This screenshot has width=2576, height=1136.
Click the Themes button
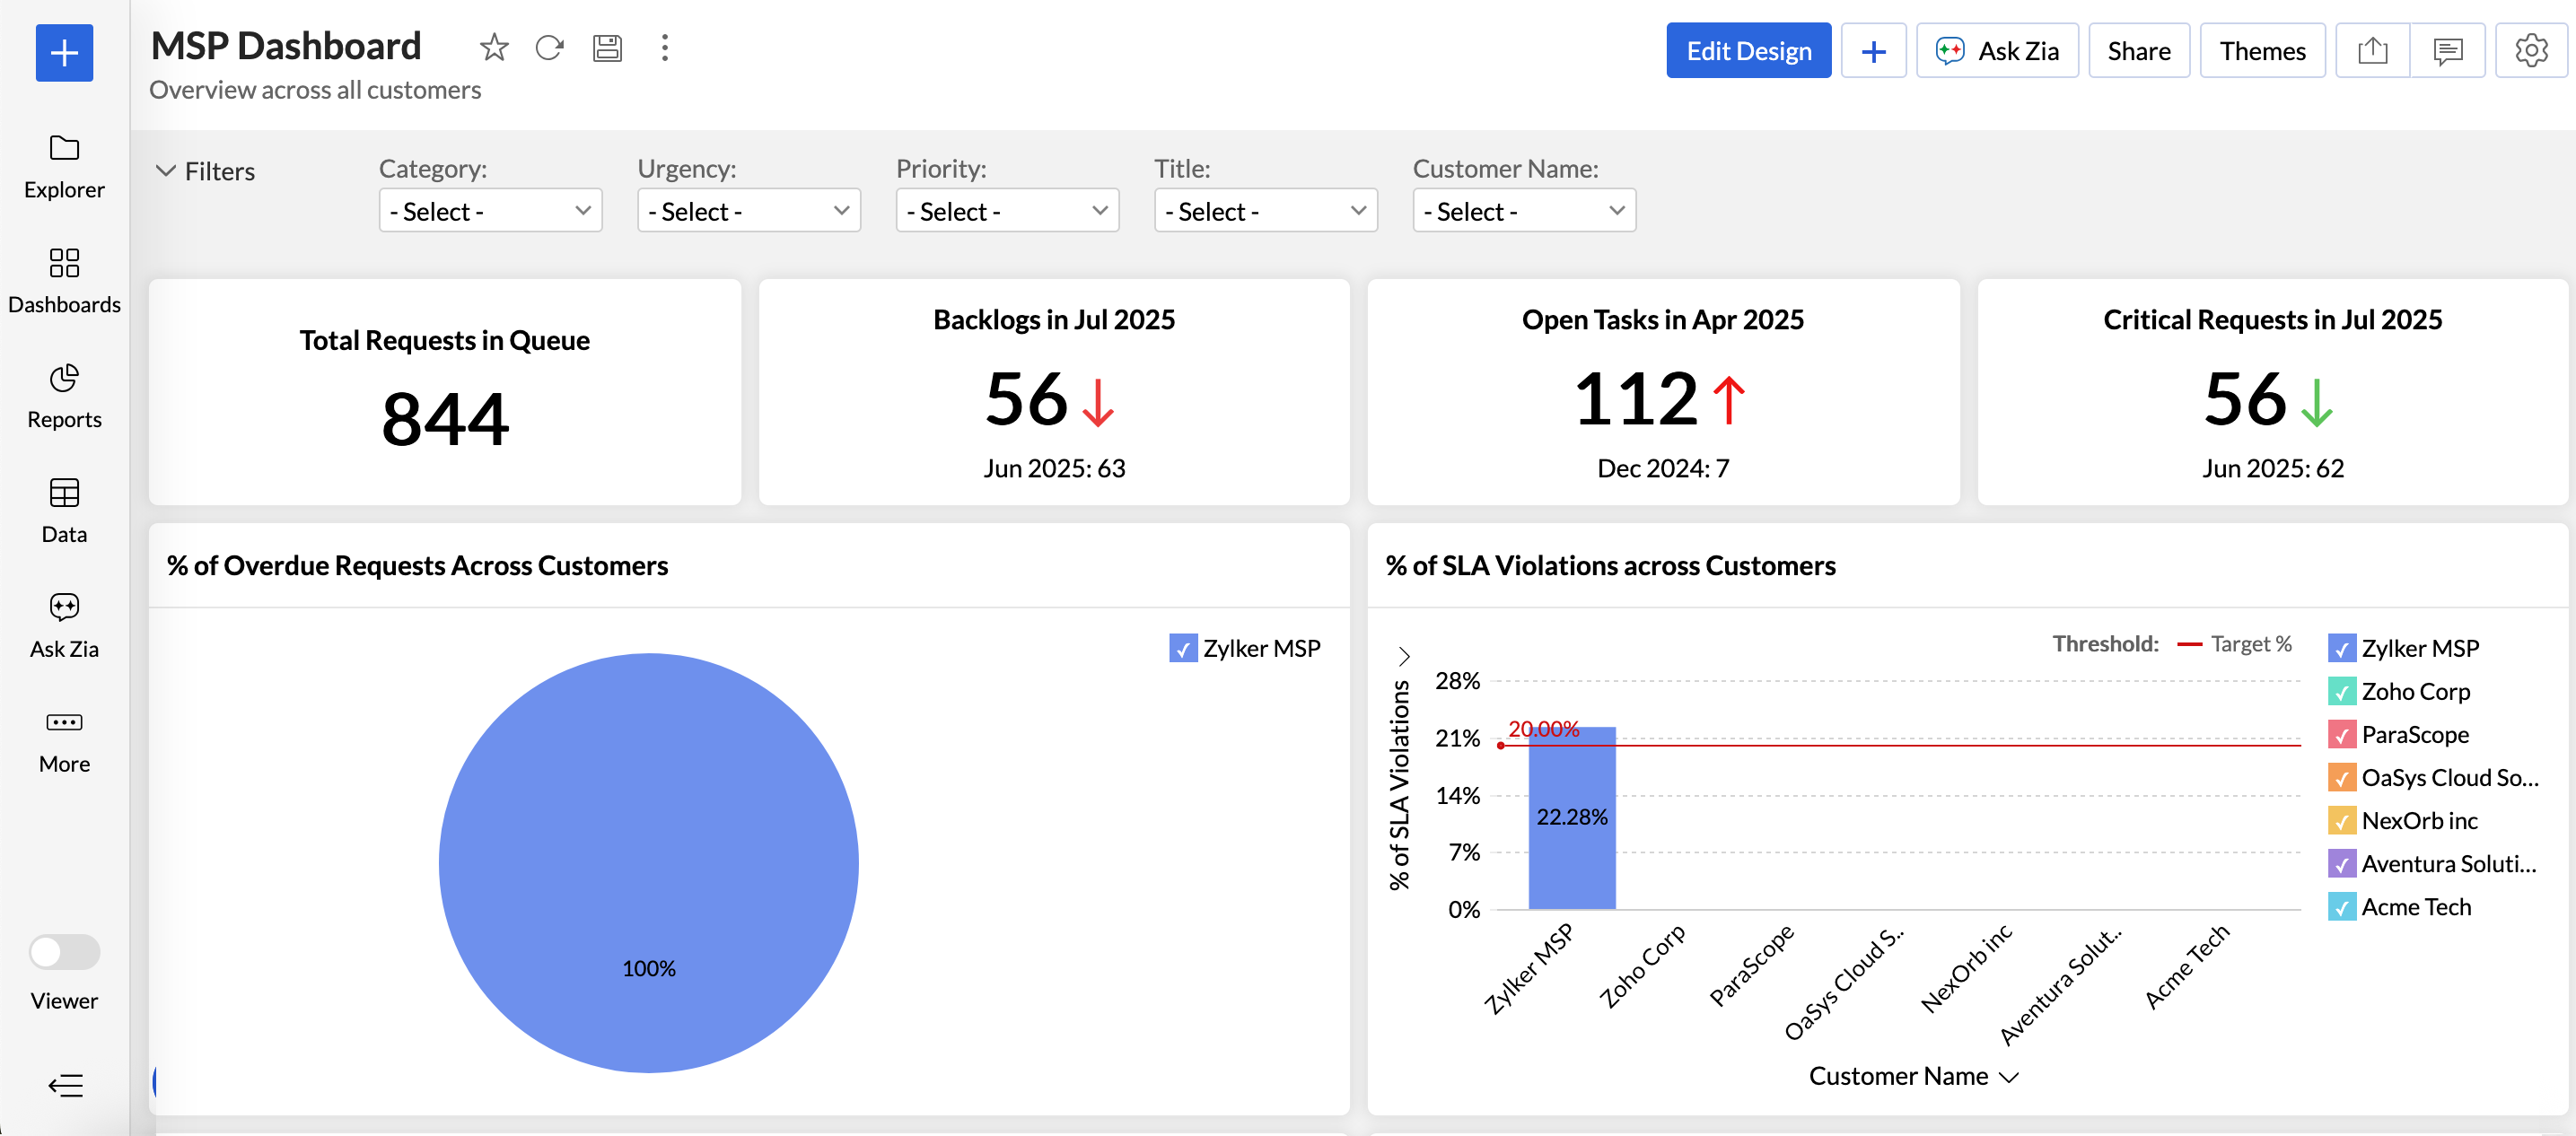coord(2262,50)
